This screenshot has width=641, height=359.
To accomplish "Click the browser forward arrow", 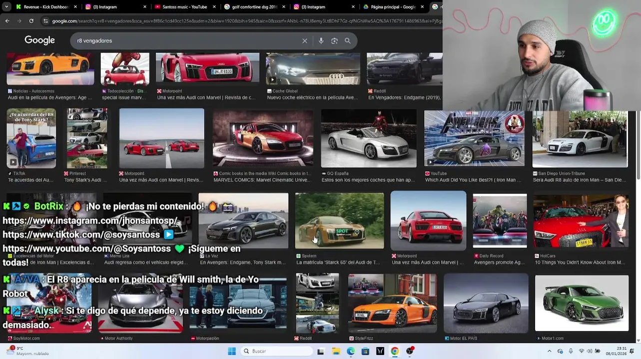I will pyautogui.click(x=19, y=21).
